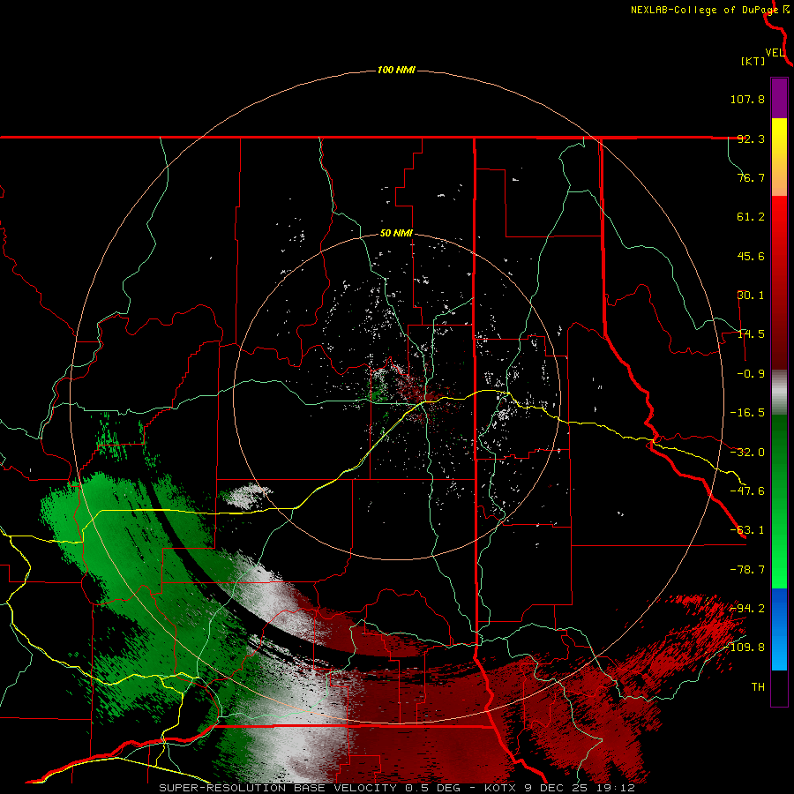Image resolution: width=794 pixels, height=794 pixels.
Task: Click the -47.6 velocity scale value
Action: pyautogui.click(x=747, y=491)
